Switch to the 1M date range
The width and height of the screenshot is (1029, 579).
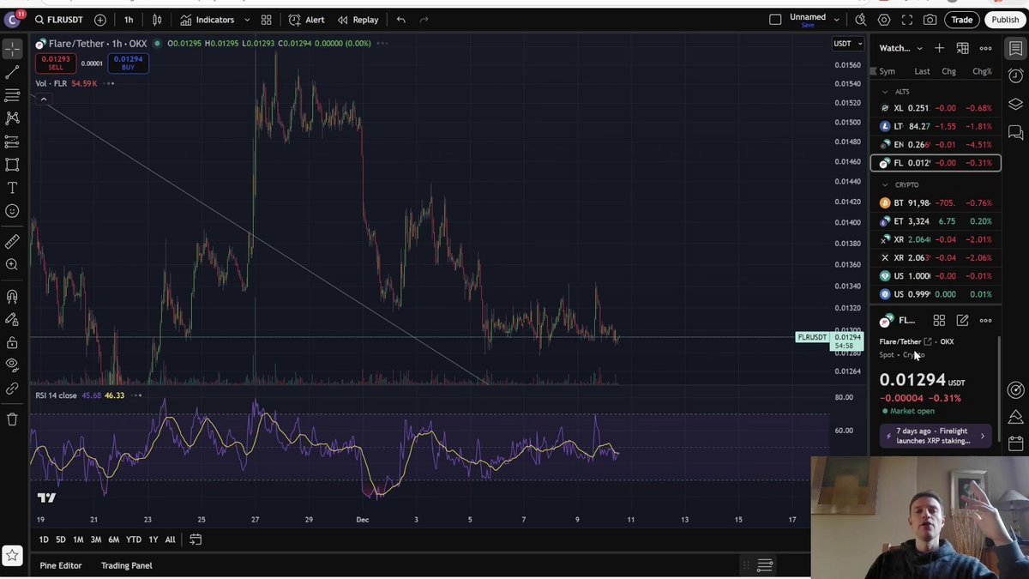tap(78, 540)
